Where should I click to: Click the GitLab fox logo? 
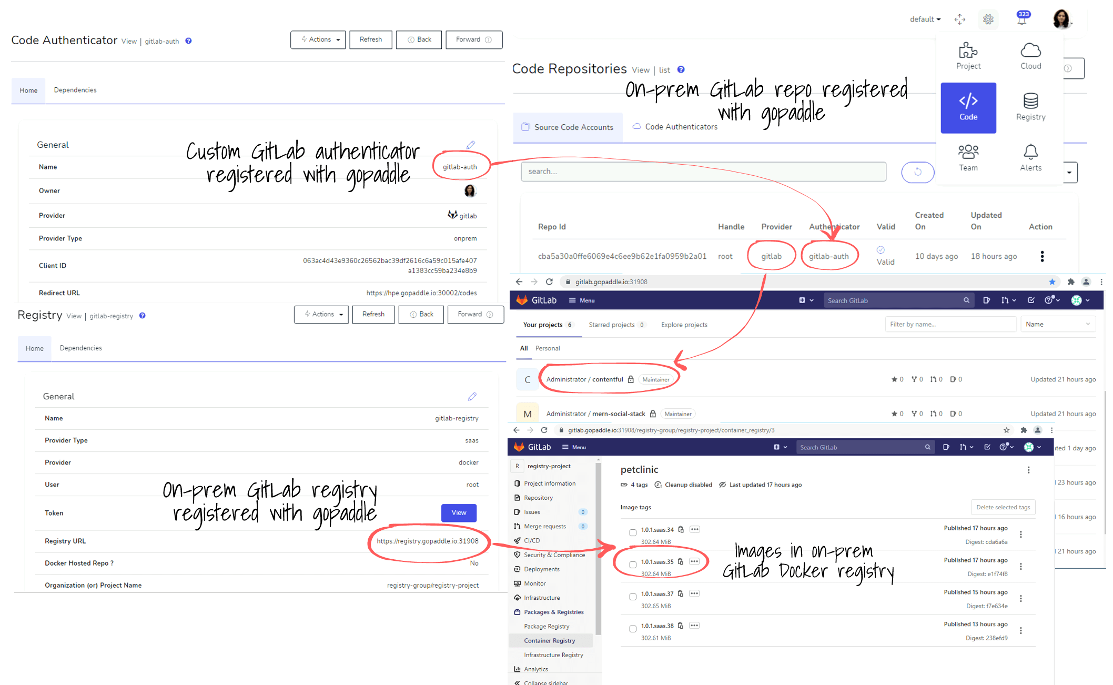523,300
